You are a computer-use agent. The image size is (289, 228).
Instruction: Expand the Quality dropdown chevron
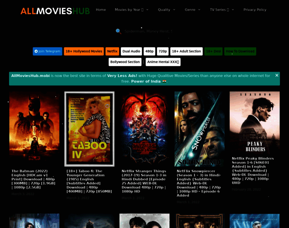pos(174,9)
